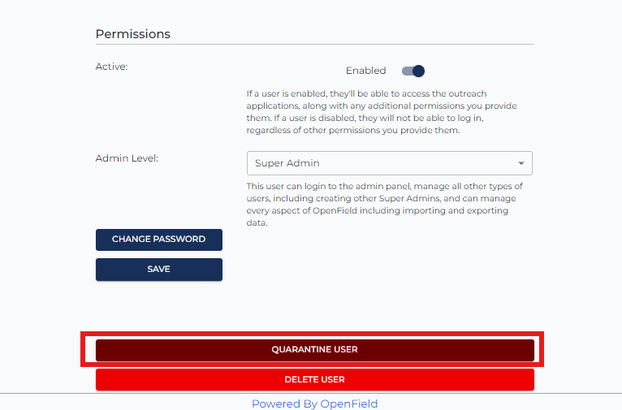Click the Permissions section heading

133,34
